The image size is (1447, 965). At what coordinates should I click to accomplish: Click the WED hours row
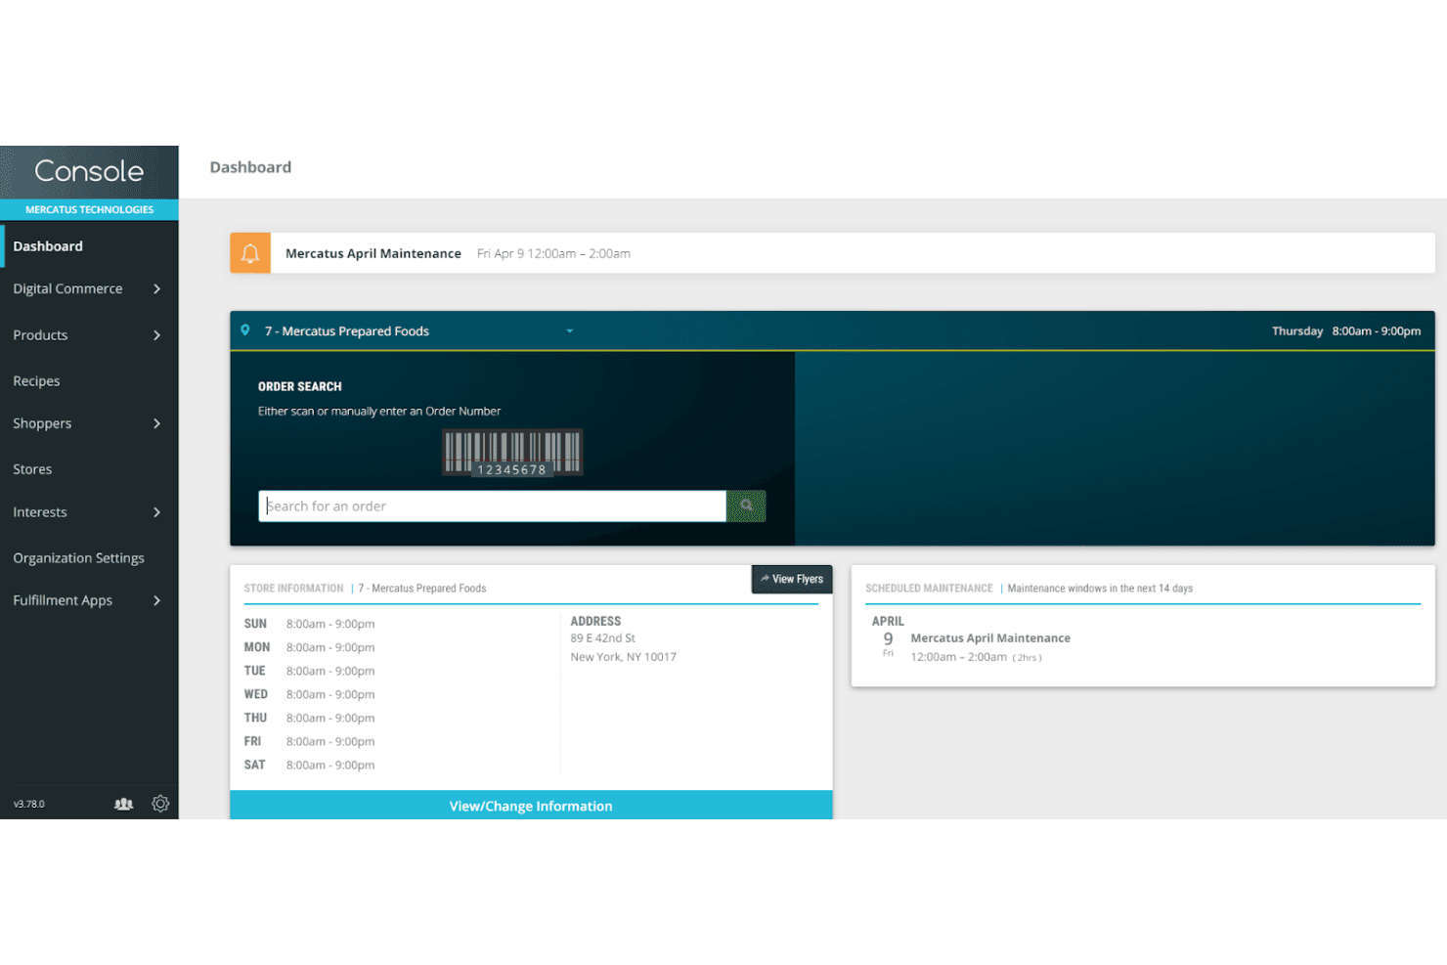[x=310, y=694]
